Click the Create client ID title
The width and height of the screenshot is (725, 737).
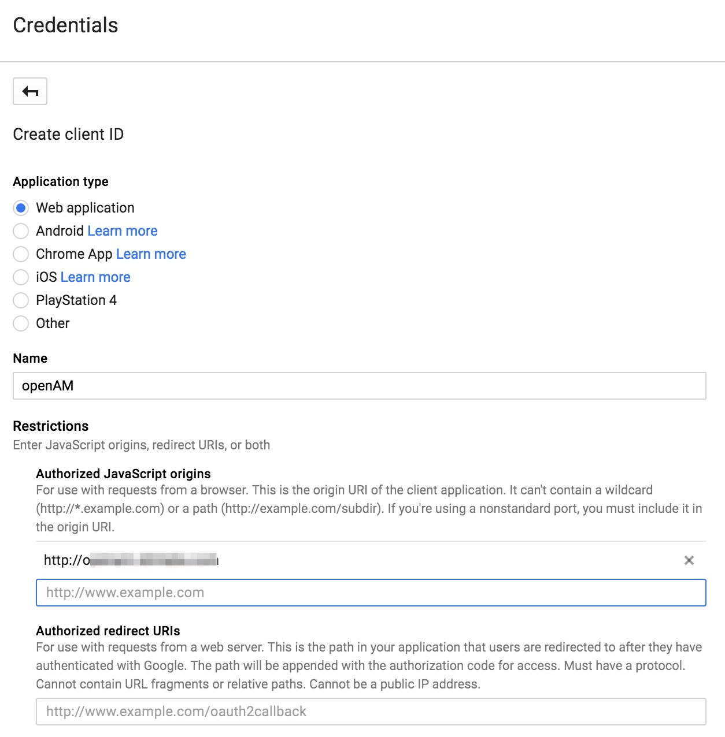click(68, 134)
